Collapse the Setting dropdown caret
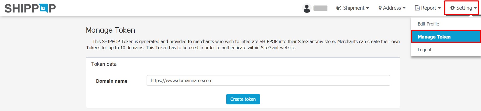Screen dimensions: 481x111 pyautogui.click(x=475, y=8)
